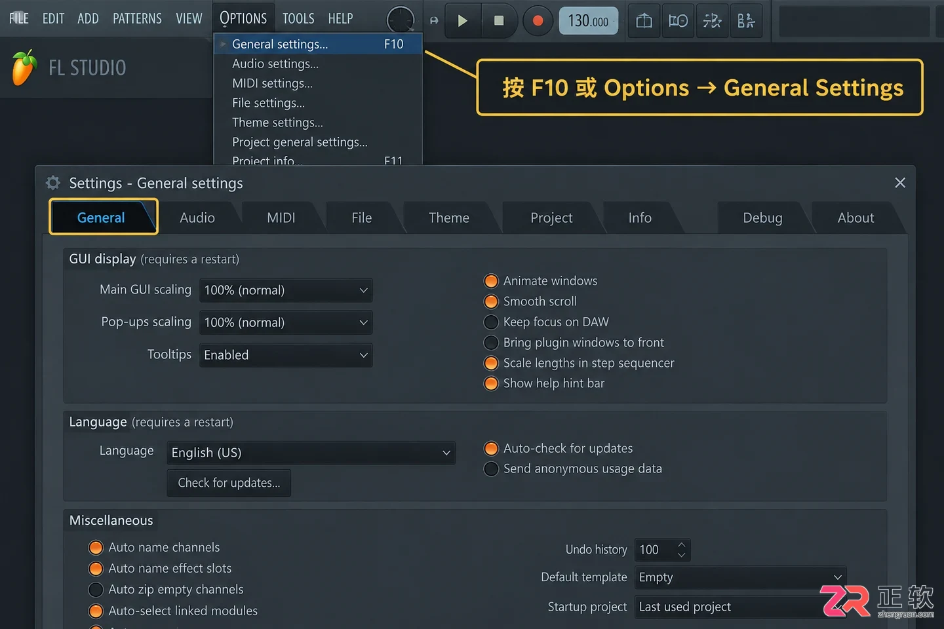Click the Stop button in the transport bar

click(x=499, y=21)
